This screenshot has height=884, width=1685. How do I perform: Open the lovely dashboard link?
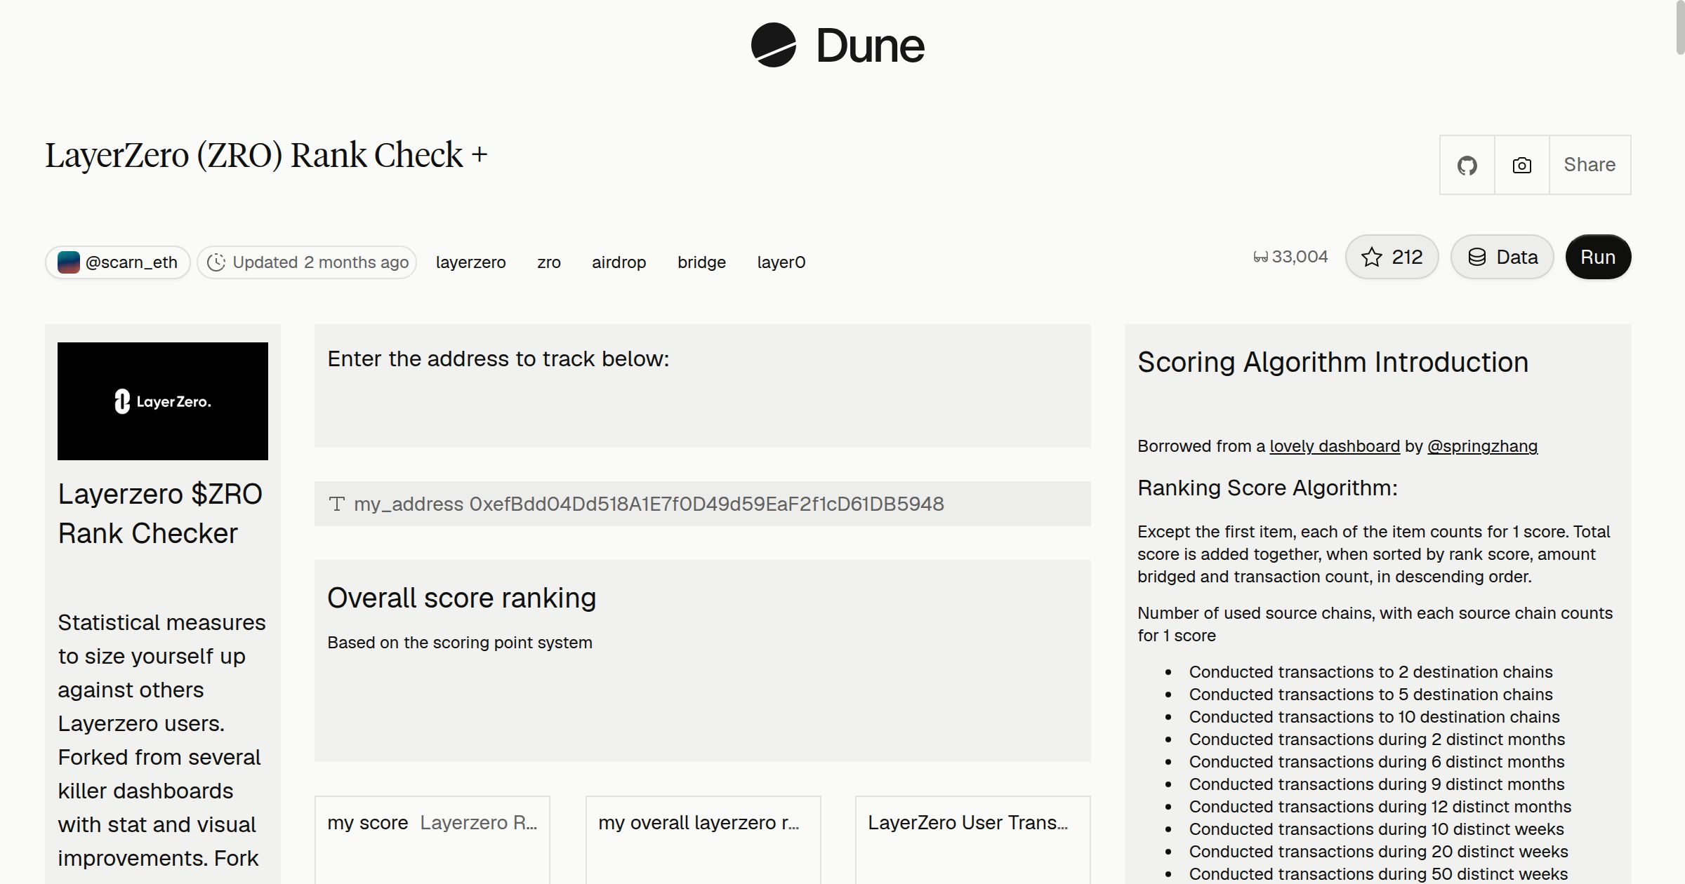point(1335,446)
